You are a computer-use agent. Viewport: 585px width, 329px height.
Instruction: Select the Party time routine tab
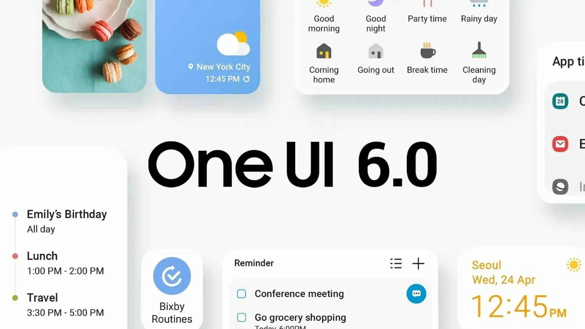pos(427,12)
